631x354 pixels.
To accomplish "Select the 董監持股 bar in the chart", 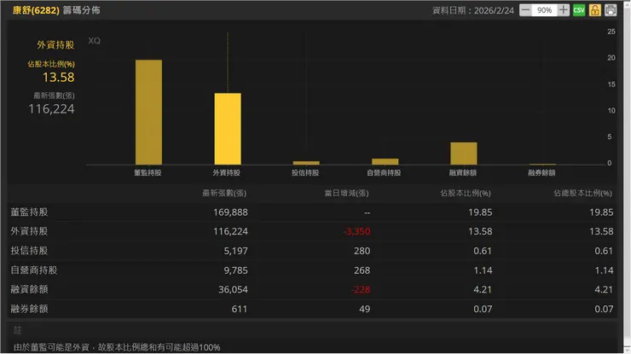I will tap(148, 112).
